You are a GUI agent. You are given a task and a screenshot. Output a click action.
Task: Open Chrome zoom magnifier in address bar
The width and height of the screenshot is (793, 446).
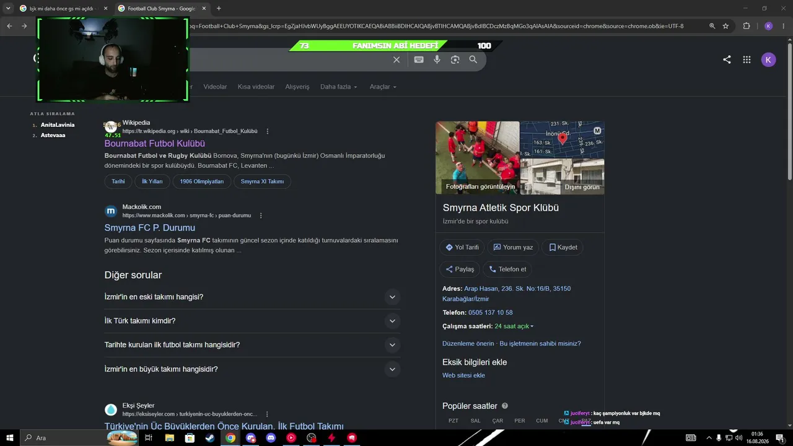712,26
